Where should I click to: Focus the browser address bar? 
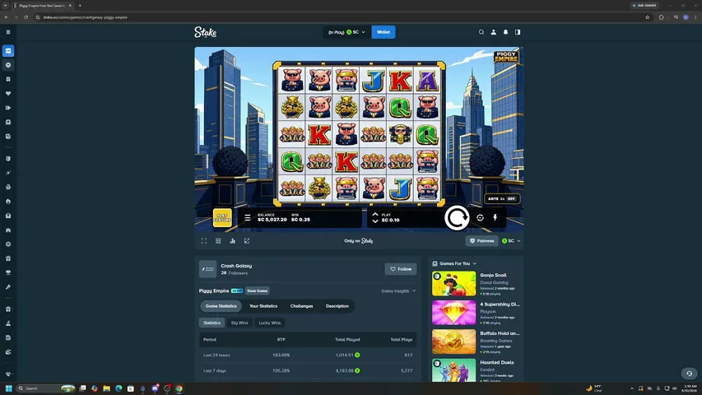[x=340, y=17]
